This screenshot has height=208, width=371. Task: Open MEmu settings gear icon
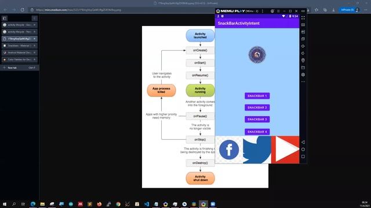pyautogui.click(x=303, y=75)
